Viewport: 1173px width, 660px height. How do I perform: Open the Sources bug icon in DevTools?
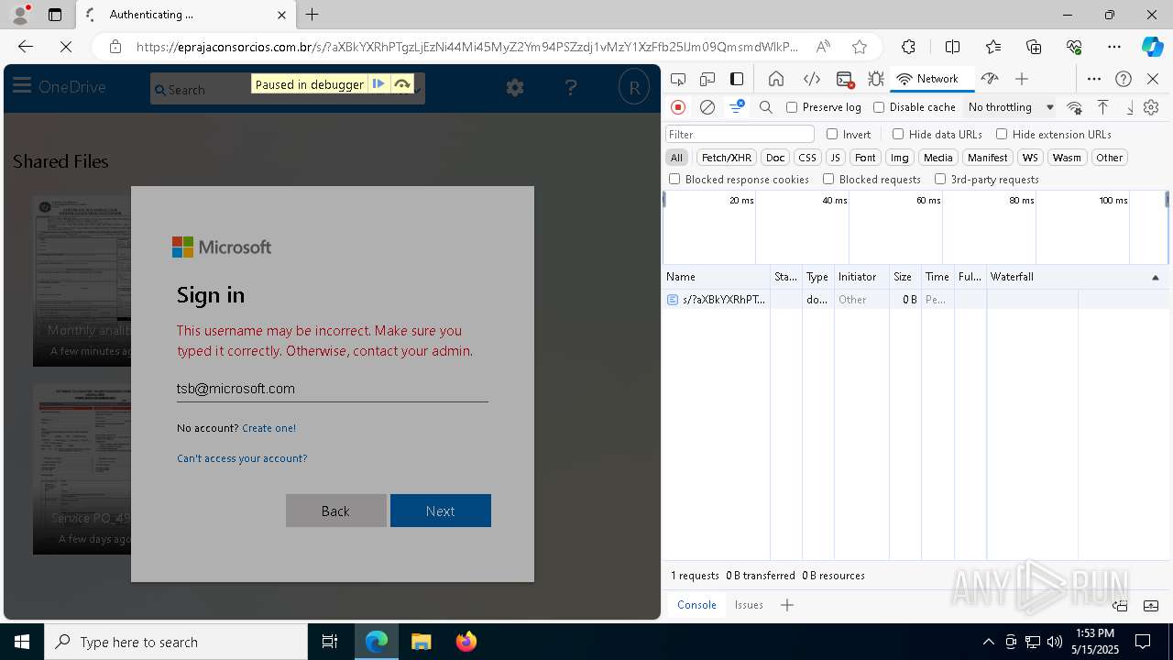pyautogui.click(x=876, y=79)
